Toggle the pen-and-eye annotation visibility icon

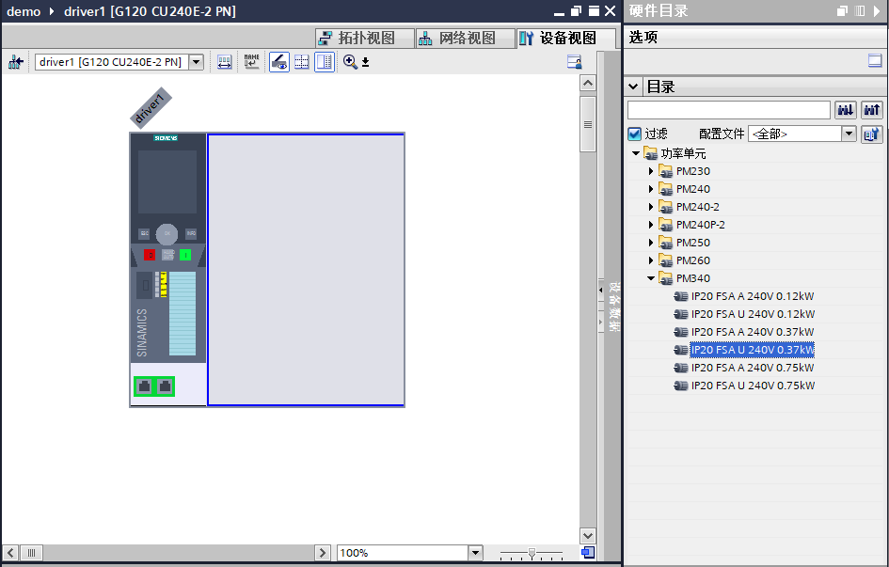click(x=279, y=62)
